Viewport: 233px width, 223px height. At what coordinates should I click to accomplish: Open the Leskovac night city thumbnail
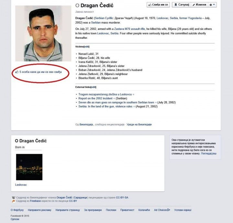(29, 167)
